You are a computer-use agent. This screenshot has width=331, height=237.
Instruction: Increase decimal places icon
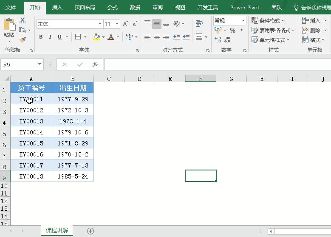pos(218,39)
